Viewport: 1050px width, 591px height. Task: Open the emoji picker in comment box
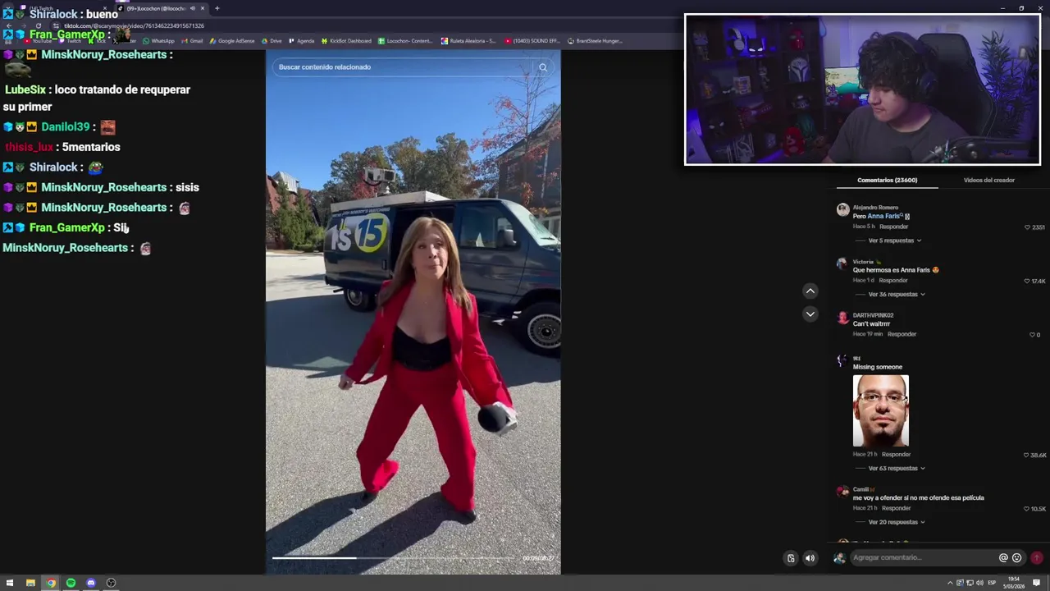(x=1017, y=557)
